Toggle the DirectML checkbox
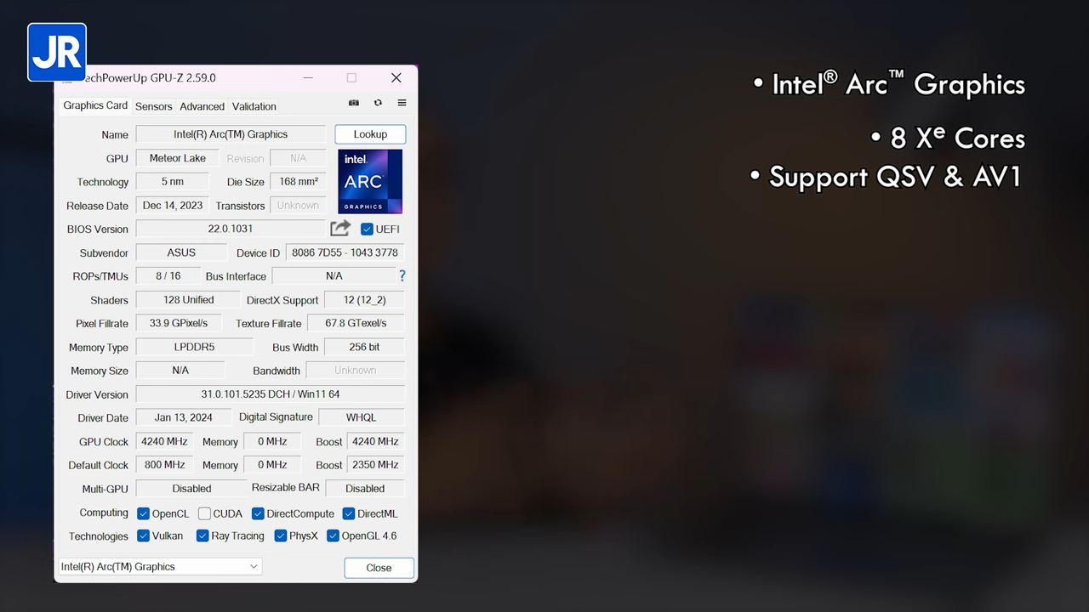Image resolution: width=1089 pixels, height=612 pixels. (349, 513)
